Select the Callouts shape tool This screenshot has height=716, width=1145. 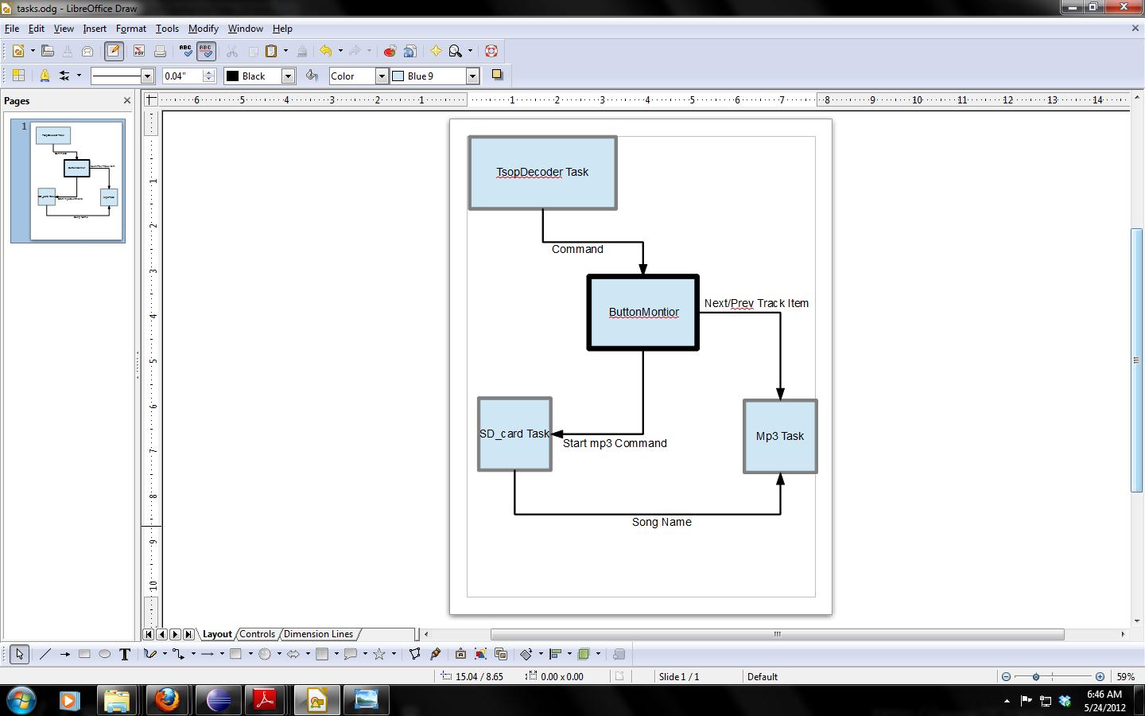351,654
